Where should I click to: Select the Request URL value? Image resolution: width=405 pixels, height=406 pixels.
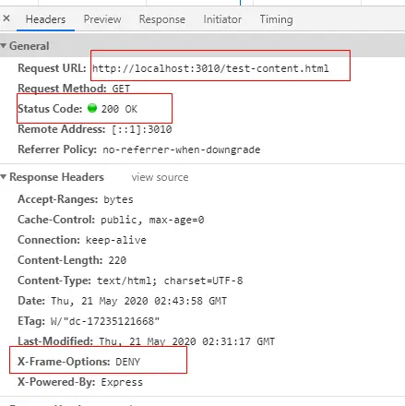(x=210, y=68)
